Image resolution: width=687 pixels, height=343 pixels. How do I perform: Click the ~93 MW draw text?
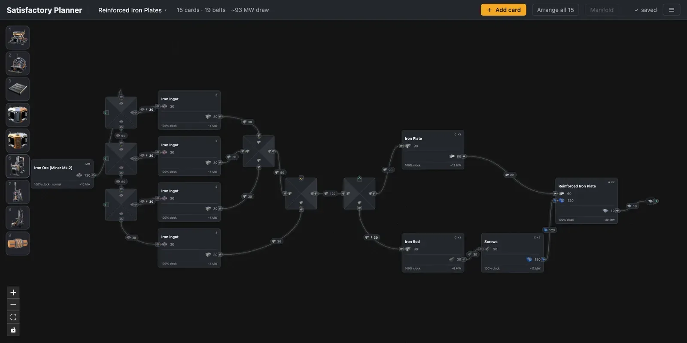point(250,10)
